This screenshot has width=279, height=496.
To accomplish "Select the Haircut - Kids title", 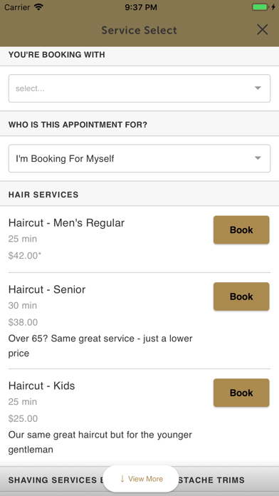I will [41, 386].
